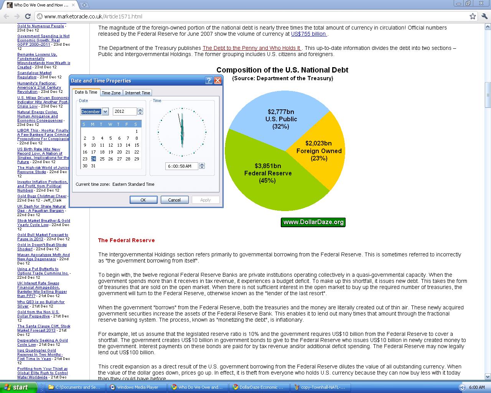Open The Debt to the Penny link
This screenshot has height=393, width=491.
tap(252, 48)
